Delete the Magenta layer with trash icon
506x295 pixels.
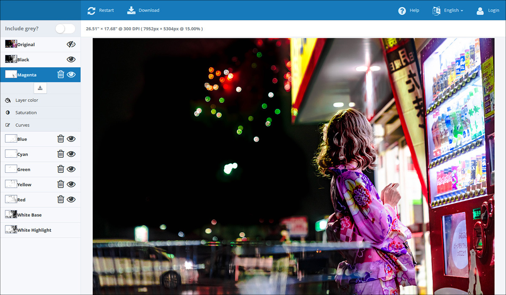[x=61, y=75]
